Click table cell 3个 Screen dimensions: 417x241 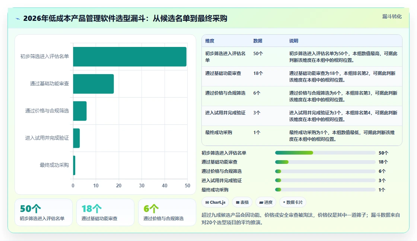click(x=257, y=113)
